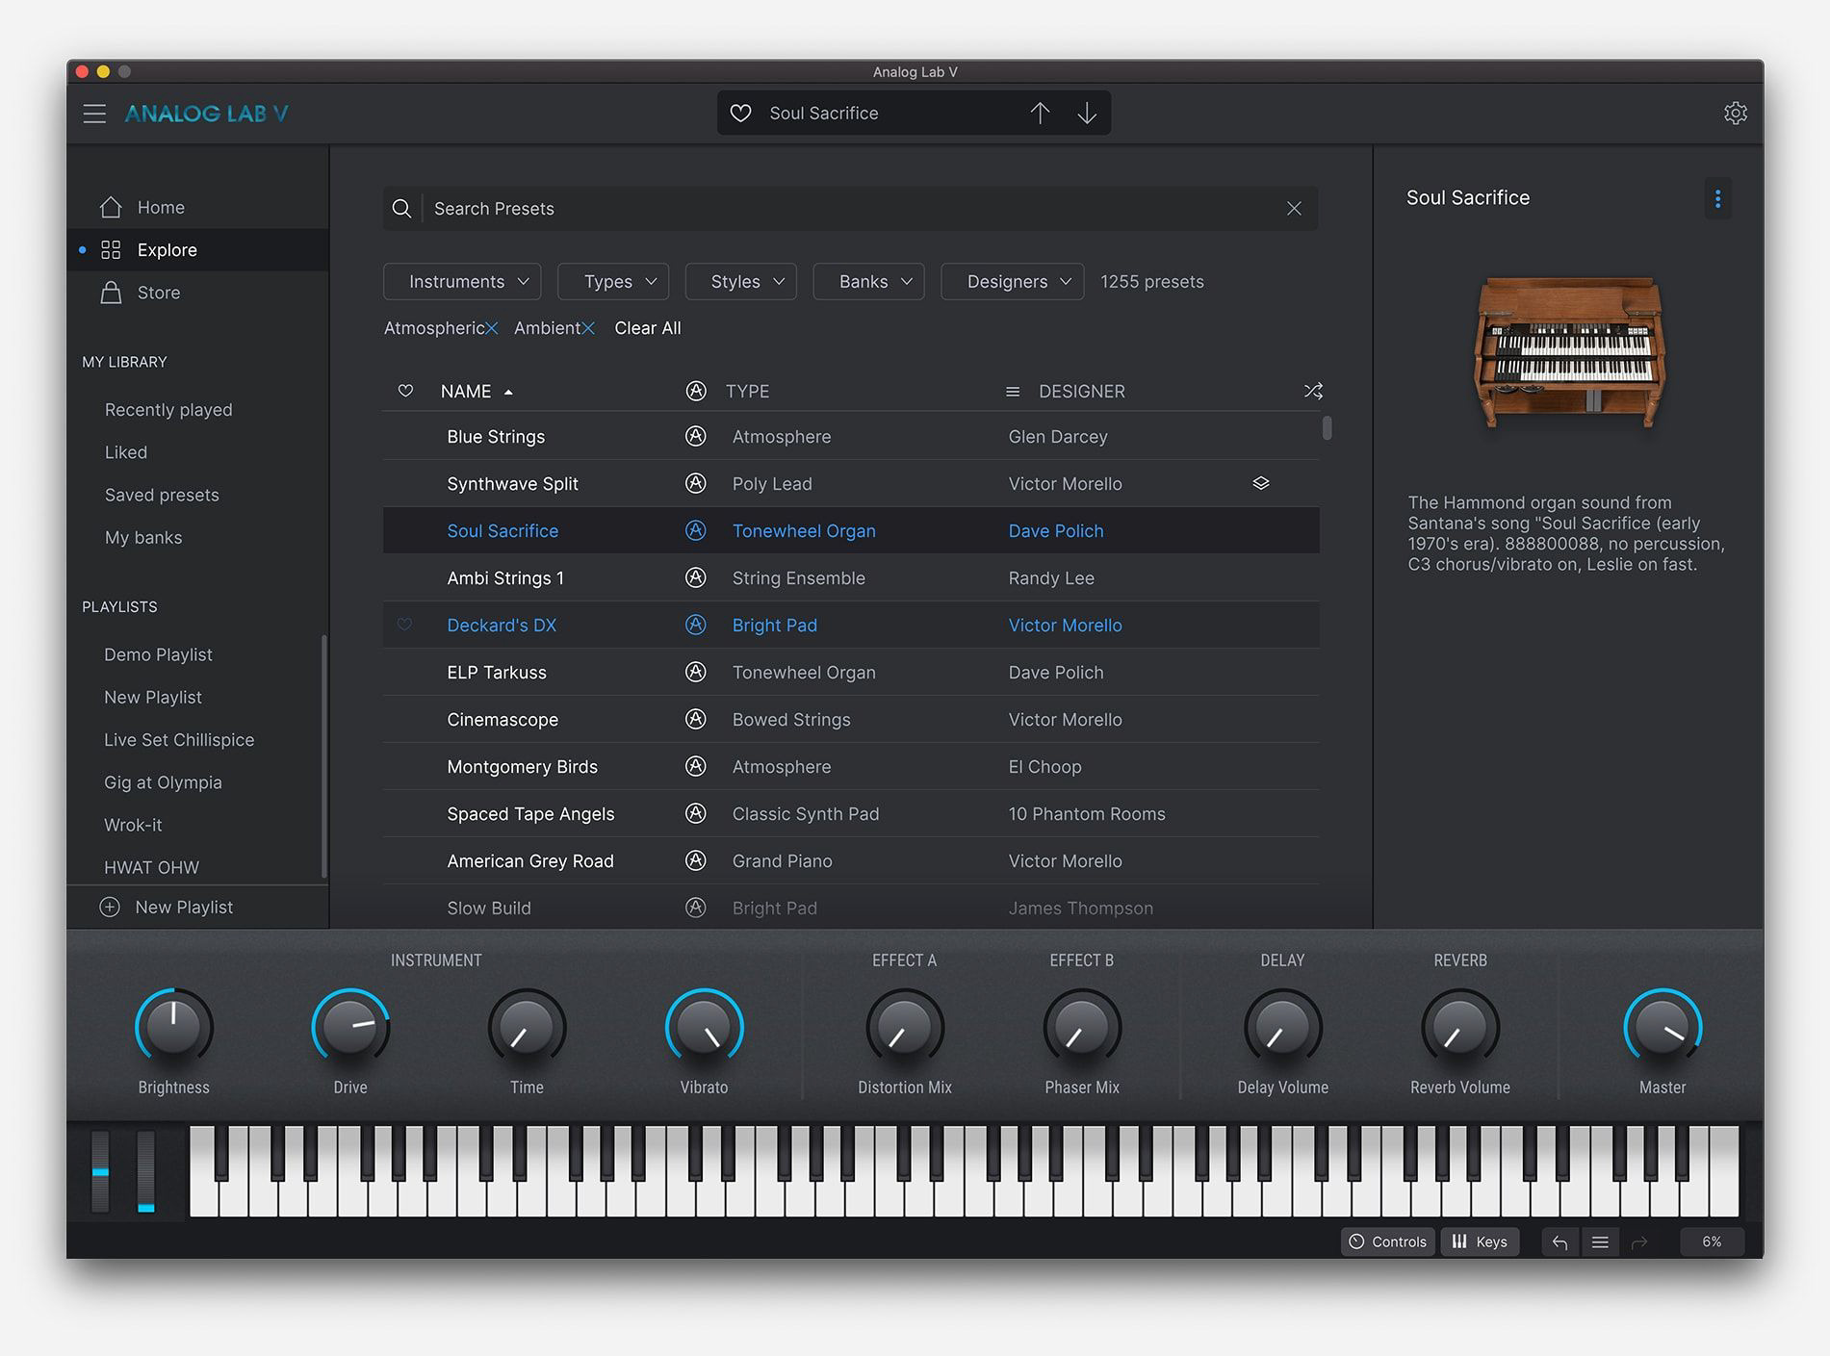Click the preset list scrollbar
This screenshot has width=1830, height=1356.
click(1327, 427)
